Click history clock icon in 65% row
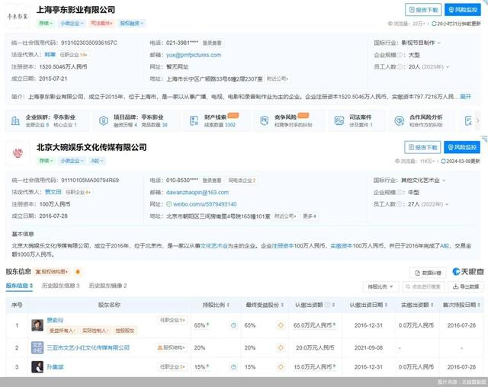 [233, 325]
